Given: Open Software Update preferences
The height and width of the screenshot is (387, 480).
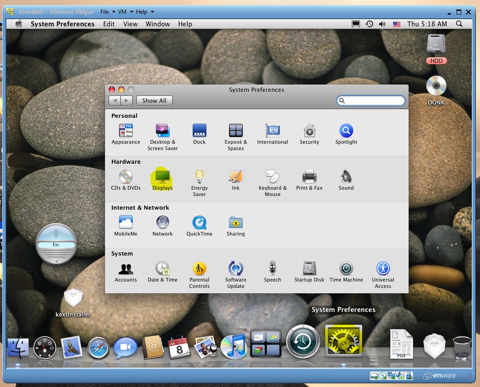Looking at the screenshot, I should pyautogui.click(x=236, y=275).
